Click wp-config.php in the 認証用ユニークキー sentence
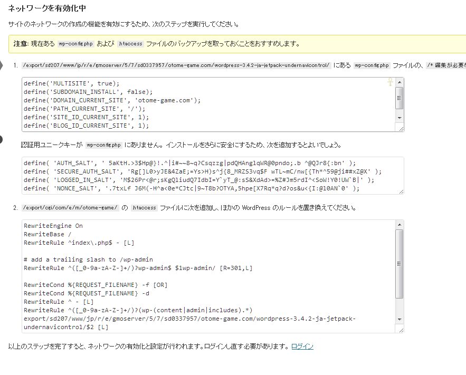This screenshot has height=375, width=466. [x=104, y=145]
